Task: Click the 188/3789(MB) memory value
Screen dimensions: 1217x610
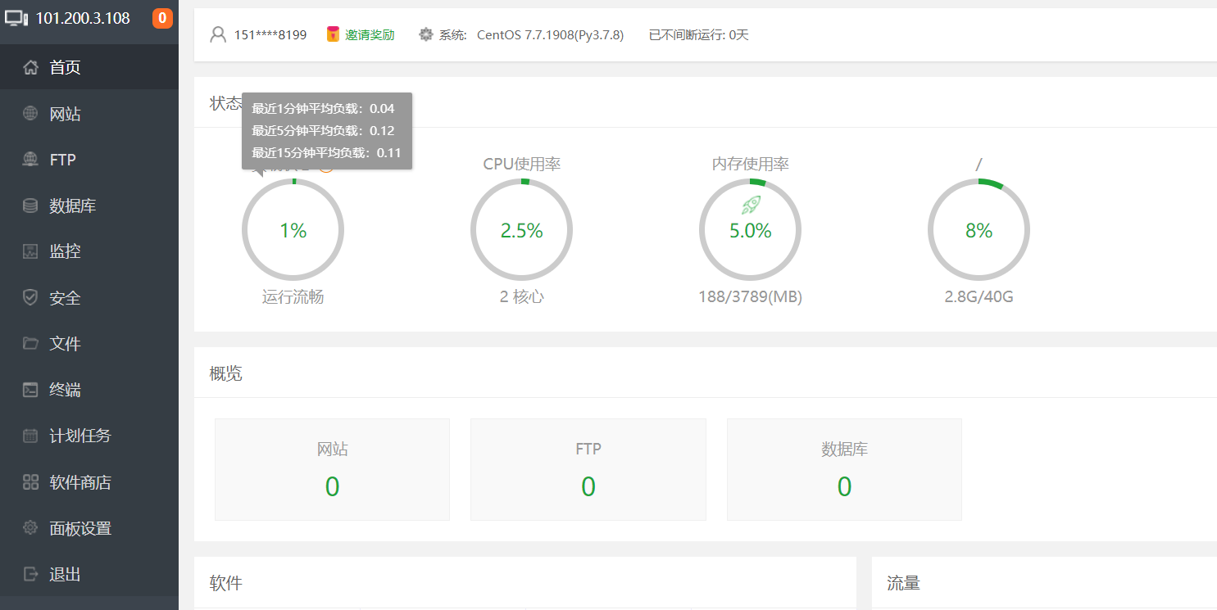Action: pyautogui.click(x=750, y=297)
